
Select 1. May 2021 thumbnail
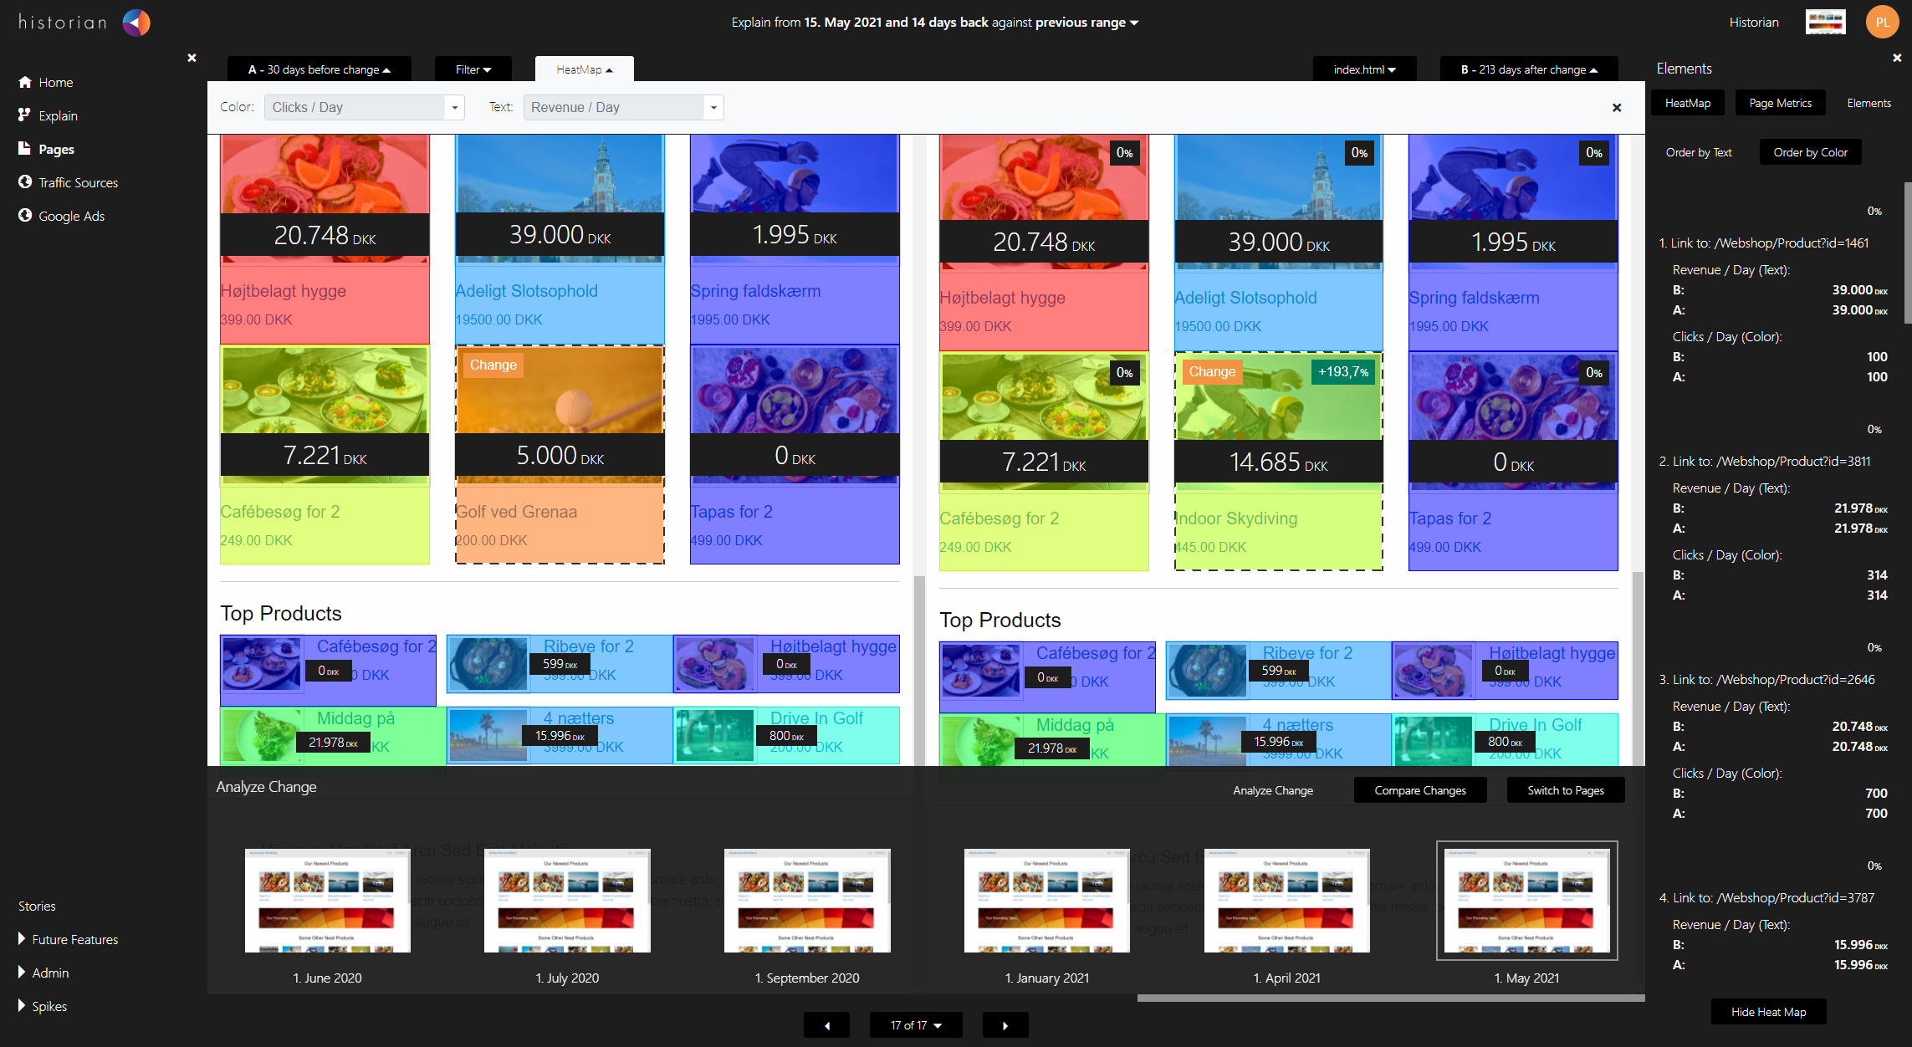(1527, 901)
